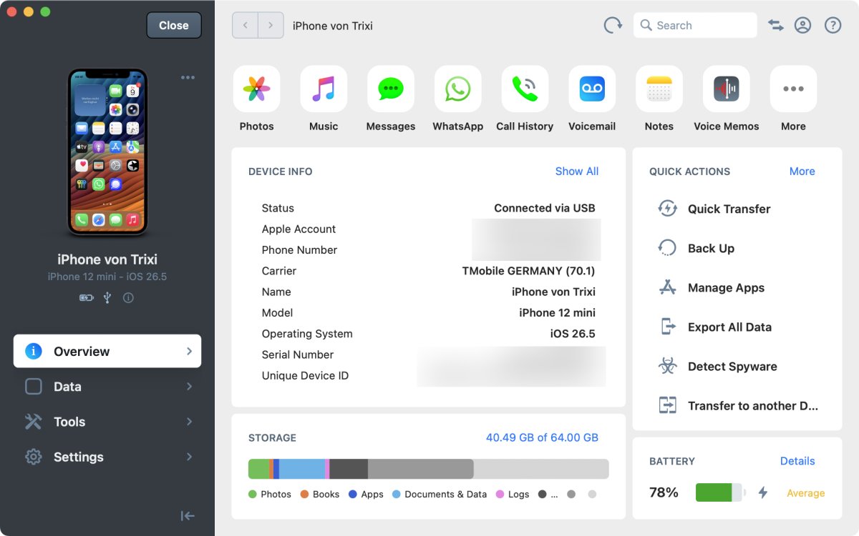Click the Serial Number row label
This screenshot has height=536, width=859.
(298, 354)
